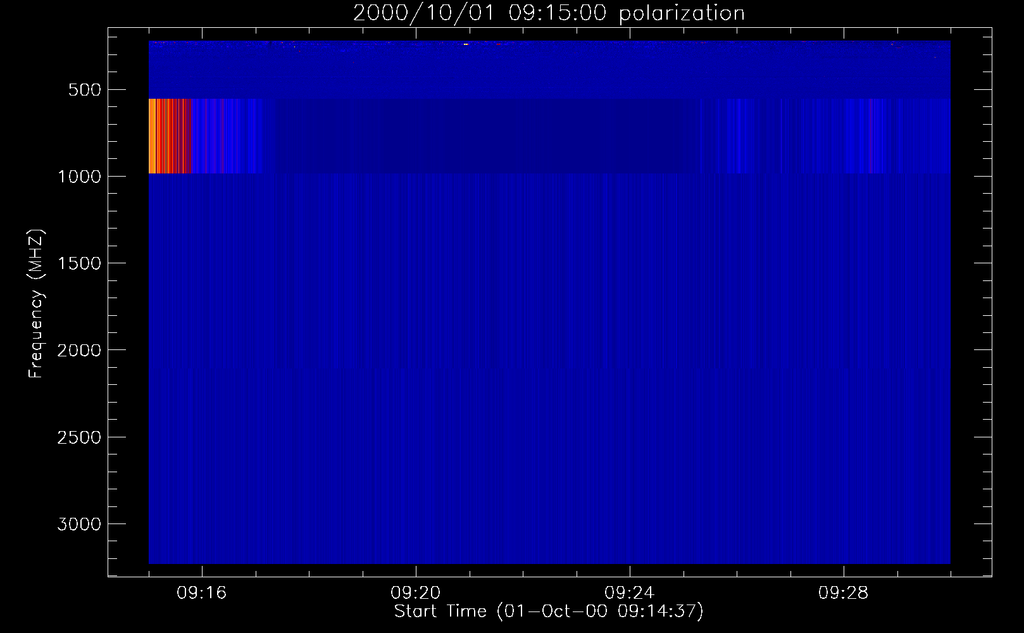Screen dimensions: 1024x633
Task: Click the plot title "2000/10/01 09:15:00 polarization"
Action: point(549,13)
